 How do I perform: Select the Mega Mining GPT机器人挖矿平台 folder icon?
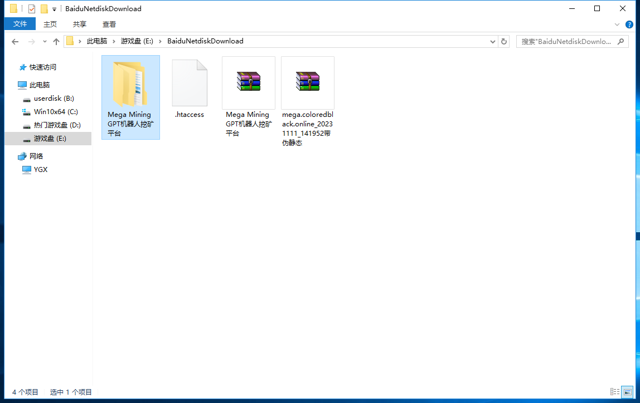pos(130,83)
